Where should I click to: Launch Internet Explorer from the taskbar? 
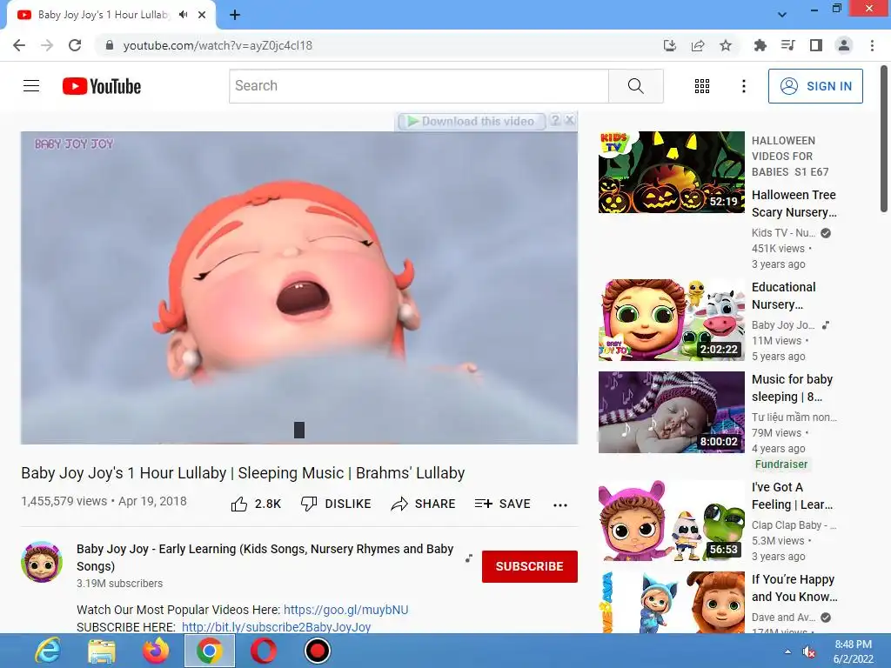(x=48, y=651)
